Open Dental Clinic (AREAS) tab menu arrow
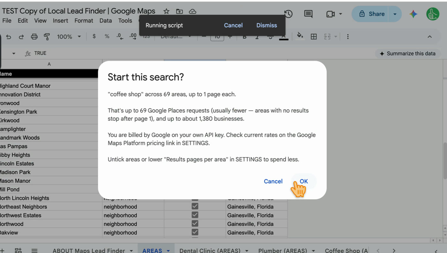This screenshot has width=447, height=253. tap(246, 250)
